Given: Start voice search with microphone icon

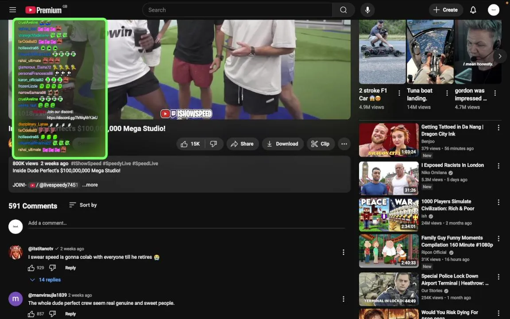Looking at the screenshot, I should point(367,10).
